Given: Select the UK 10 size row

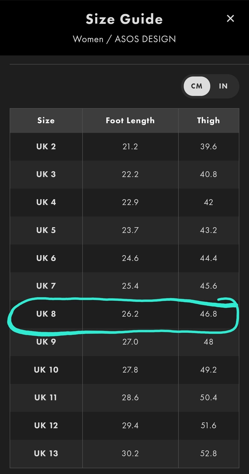Looking at the screenshot, I should coord(125,370).
